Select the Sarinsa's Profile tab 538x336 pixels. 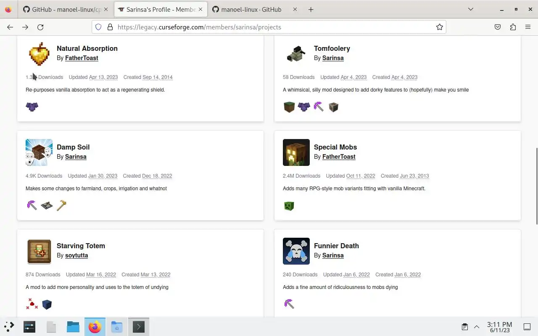[x=161, y=9]
